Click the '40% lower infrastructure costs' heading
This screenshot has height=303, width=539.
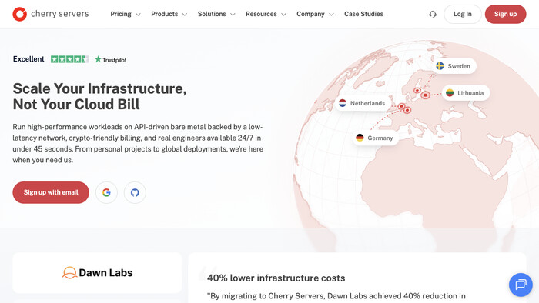click(276, 278)
